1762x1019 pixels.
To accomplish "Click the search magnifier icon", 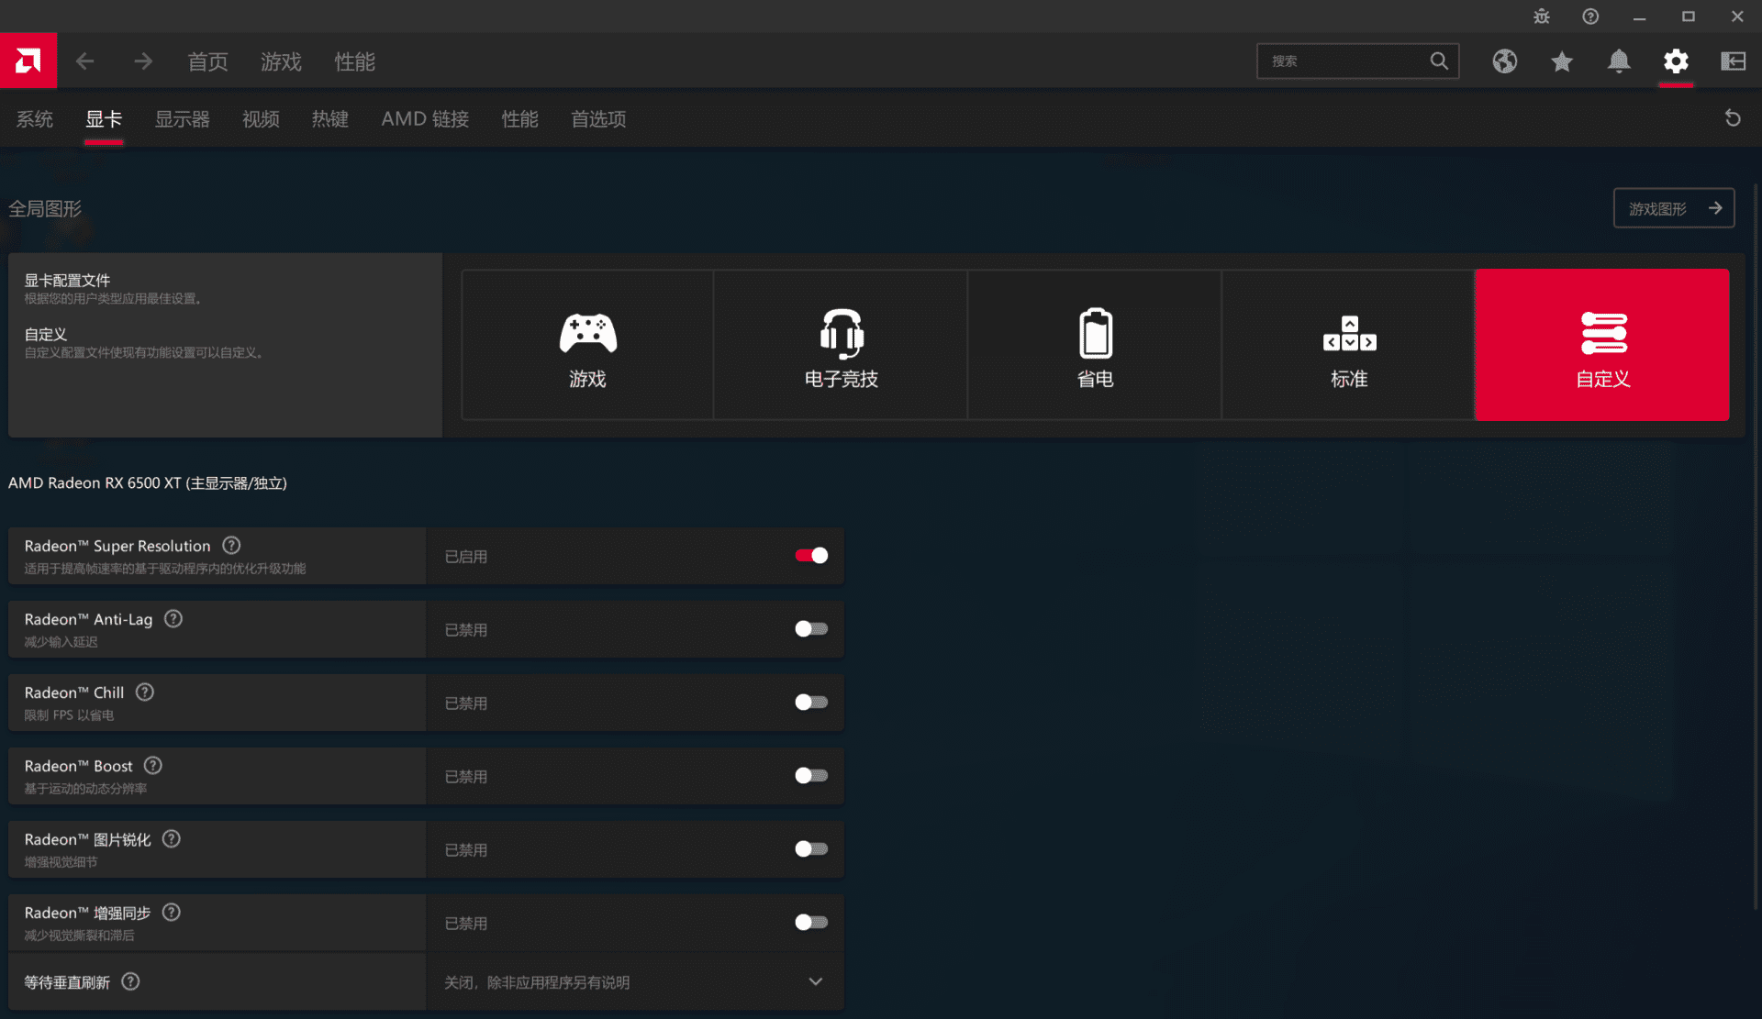I will tap(1438, 61).
